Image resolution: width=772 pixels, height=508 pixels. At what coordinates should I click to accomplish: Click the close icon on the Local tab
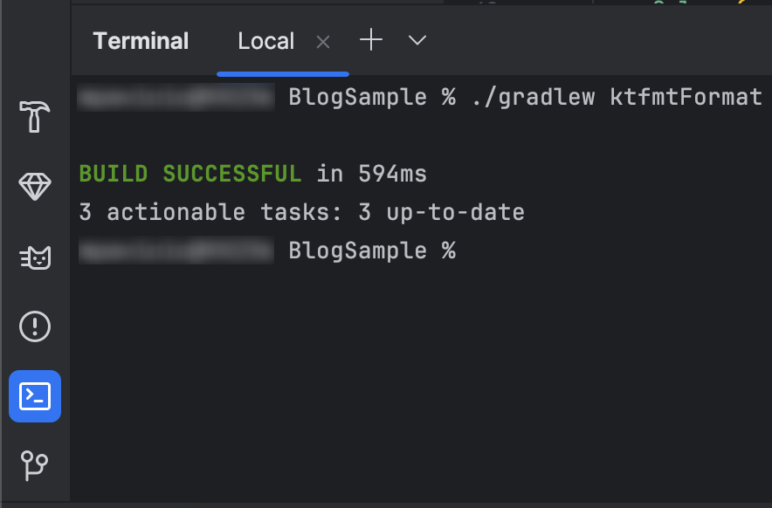(x=322, y=41)
